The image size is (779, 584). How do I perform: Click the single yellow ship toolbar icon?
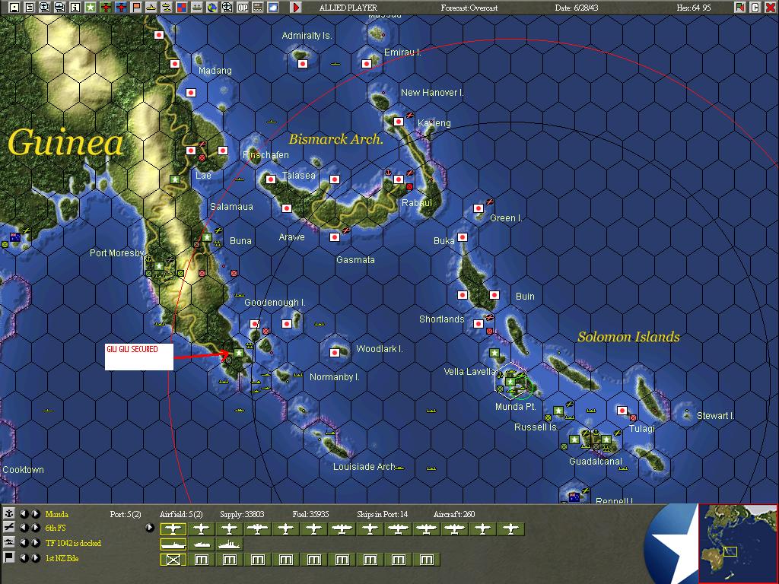click(151, 8)
